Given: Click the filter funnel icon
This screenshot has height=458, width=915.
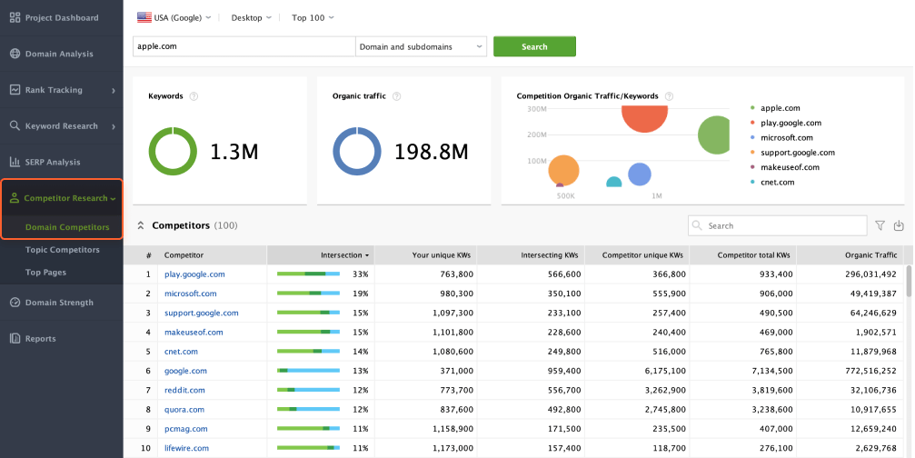Looking at the screenshot, I should coord(880,225).
